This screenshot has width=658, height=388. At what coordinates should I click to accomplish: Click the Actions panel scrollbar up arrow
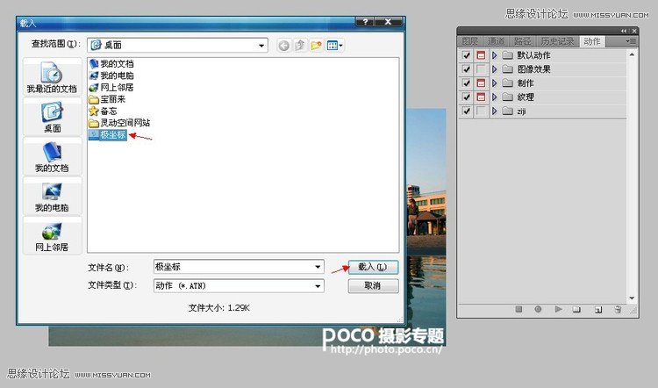tap(632, 54)
